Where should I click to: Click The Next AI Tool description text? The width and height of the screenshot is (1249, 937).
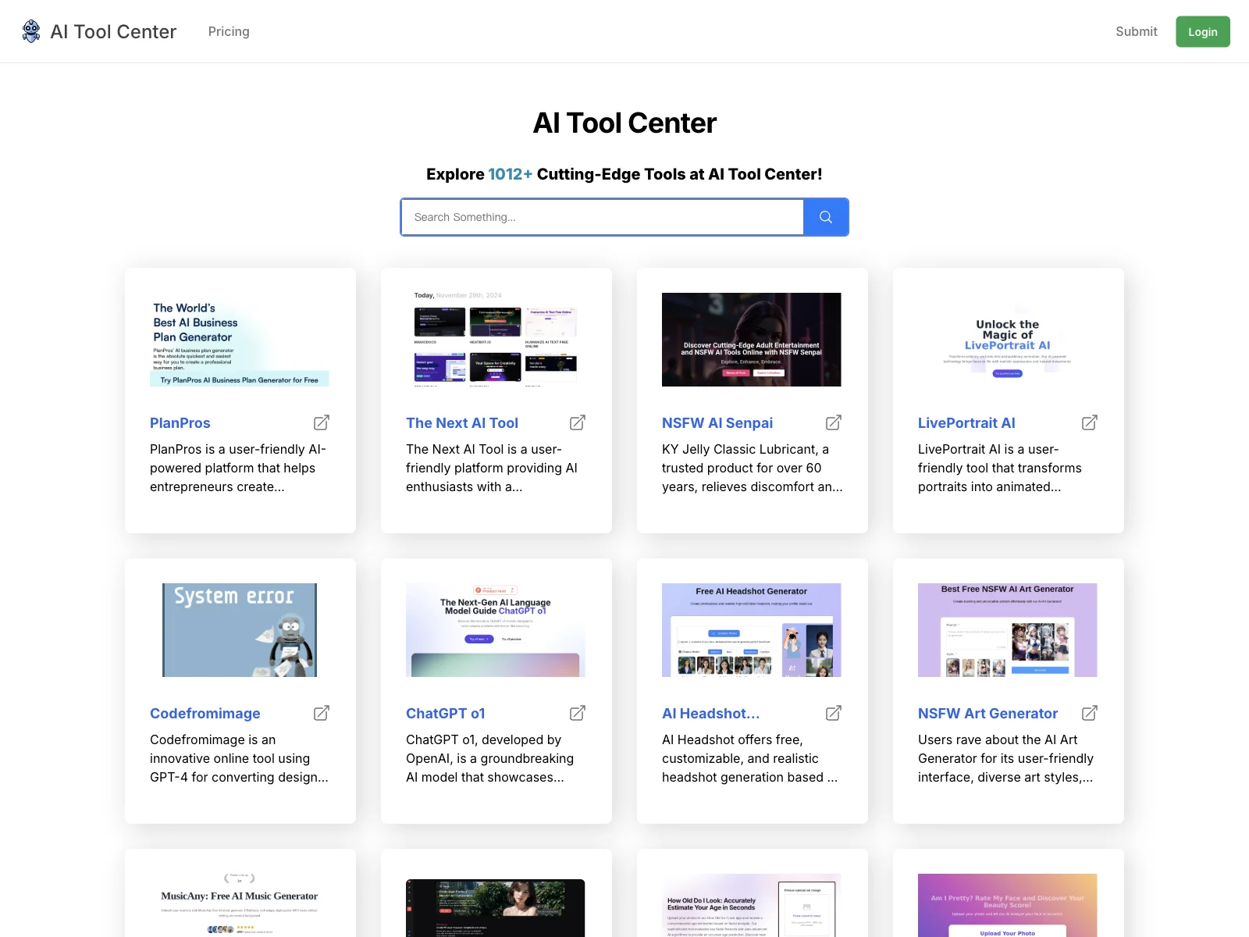pyautogui.click(x=492, y=468)
